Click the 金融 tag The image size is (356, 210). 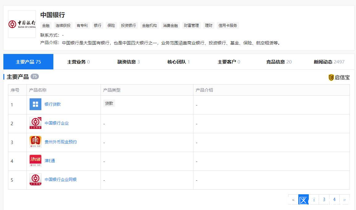click(x=46, y=25)
